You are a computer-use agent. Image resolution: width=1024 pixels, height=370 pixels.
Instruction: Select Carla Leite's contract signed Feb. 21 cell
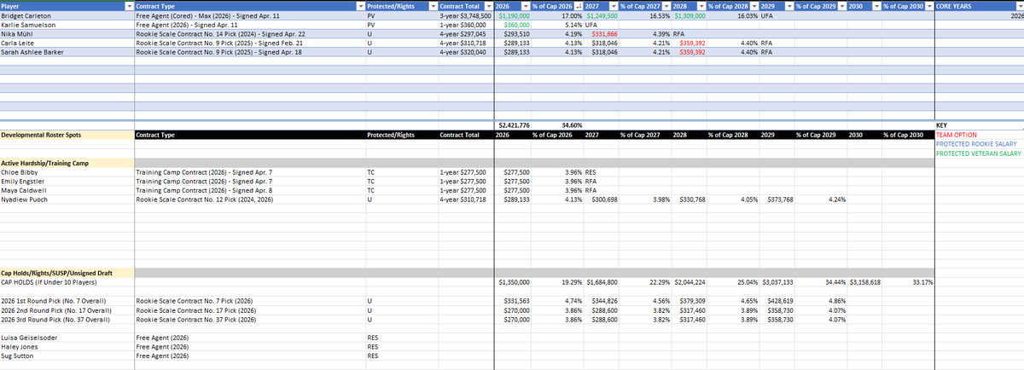249,43
